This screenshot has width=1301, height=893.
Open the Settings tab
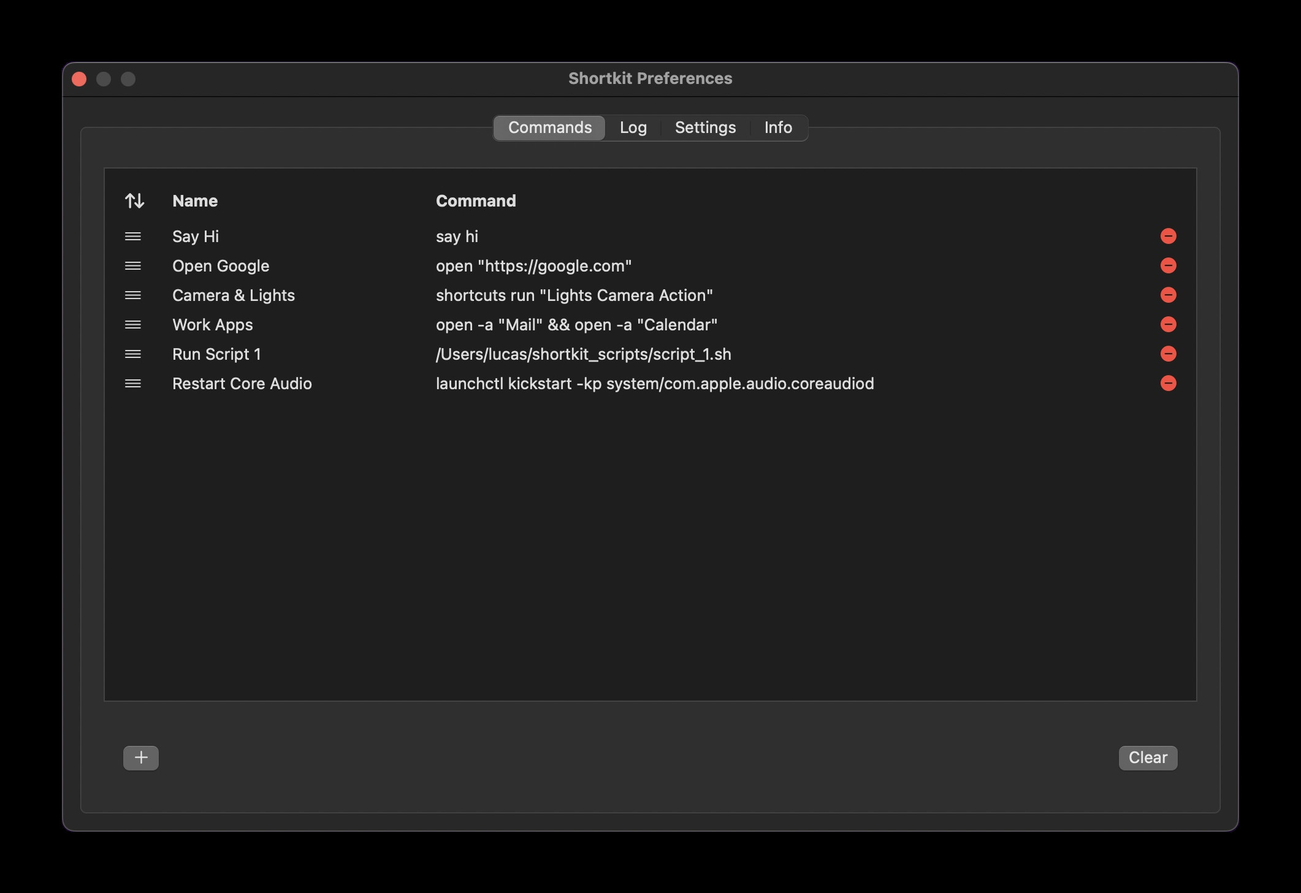(705, 127)
